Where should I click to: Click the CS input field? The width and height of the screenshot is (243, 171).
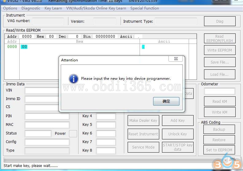[x=42, y=107]
